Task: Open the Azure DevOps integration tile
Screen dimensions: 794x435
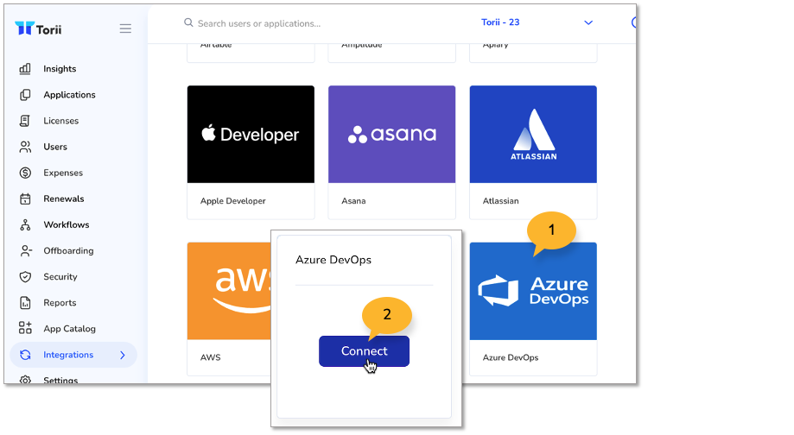Action: click(533, 308)
